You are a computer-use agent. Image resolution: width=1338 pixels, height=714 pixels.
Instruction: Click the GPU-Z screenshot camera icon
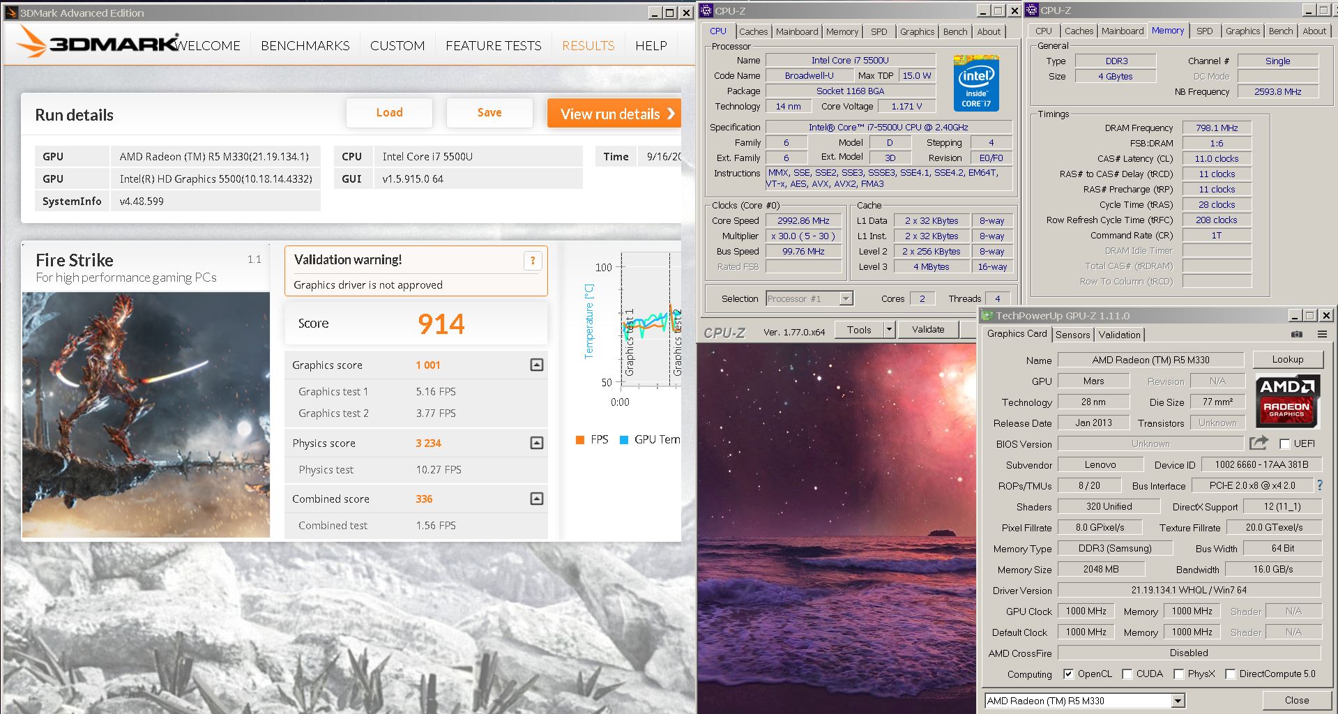click(1297, 335)
